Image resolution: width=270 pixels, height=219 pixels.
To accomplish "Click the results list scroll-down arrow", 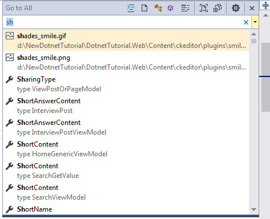I will [253, 209].
